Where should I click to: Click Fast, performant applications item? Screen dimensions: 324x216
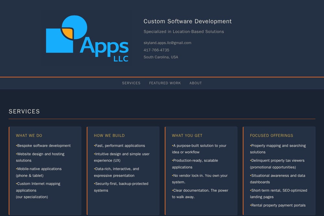click(x=120, y=146)
